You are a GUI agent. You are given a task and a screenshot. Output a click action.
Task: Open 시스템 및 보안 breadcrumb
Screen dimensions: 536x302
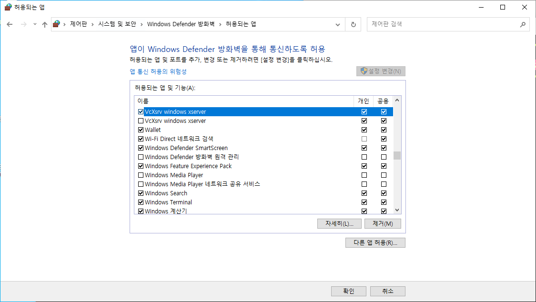[x=117, y=24]
